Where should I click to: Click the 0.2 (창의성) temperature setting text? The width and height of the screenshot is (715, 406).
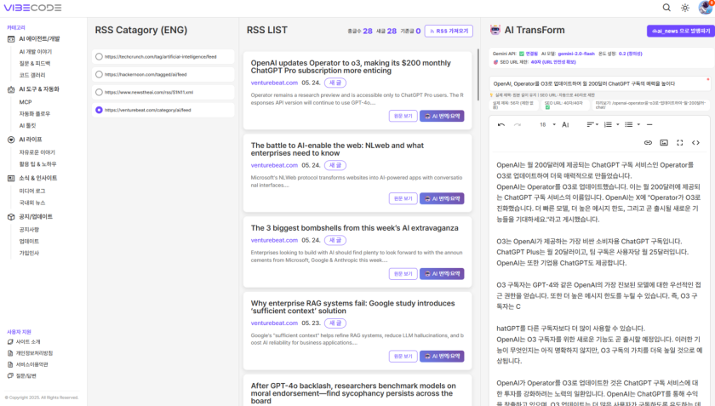pyautogui.click(x=630, y=54)
